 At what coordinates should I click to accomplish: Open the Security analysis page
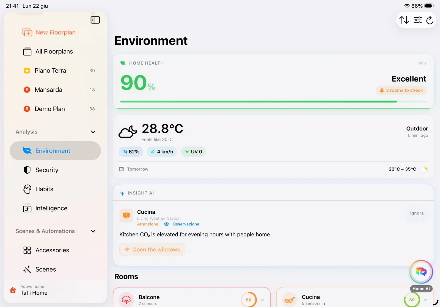pos(55,170)
